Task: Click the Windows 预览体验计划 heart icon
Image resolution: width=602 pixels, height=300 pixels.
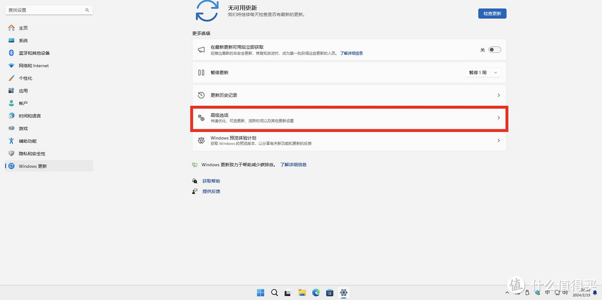Action: tap(201, 140)
